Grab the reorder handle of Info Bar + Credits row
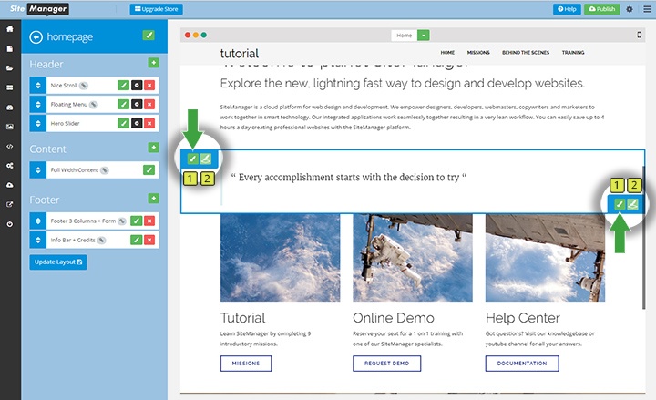 click(x=38, y=240)
